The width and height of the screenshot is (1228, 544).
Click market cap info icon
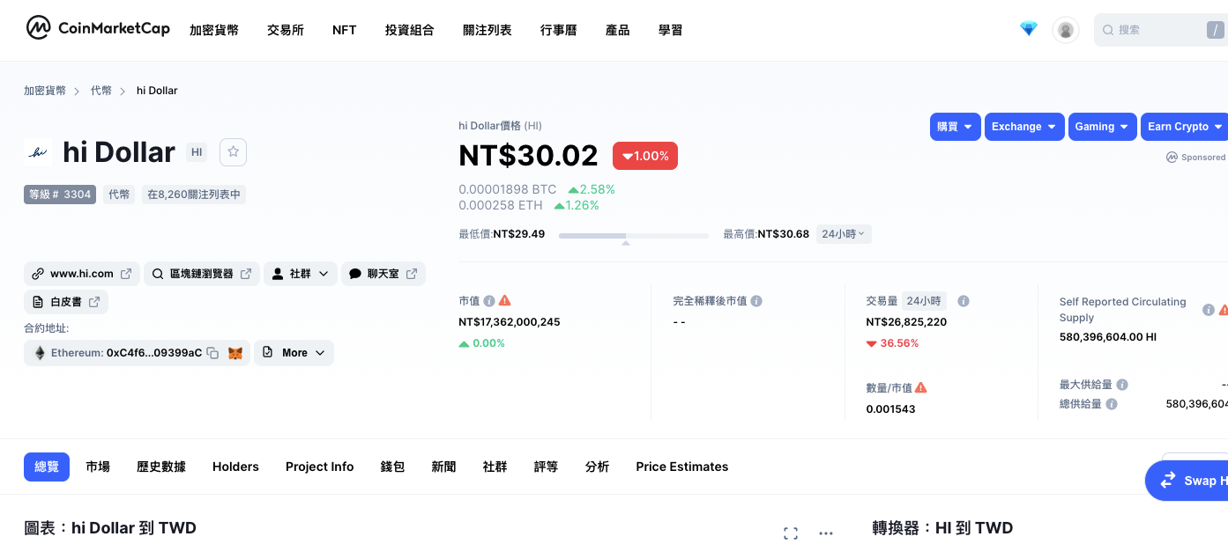pyautogui.click(x=489, y=300)
